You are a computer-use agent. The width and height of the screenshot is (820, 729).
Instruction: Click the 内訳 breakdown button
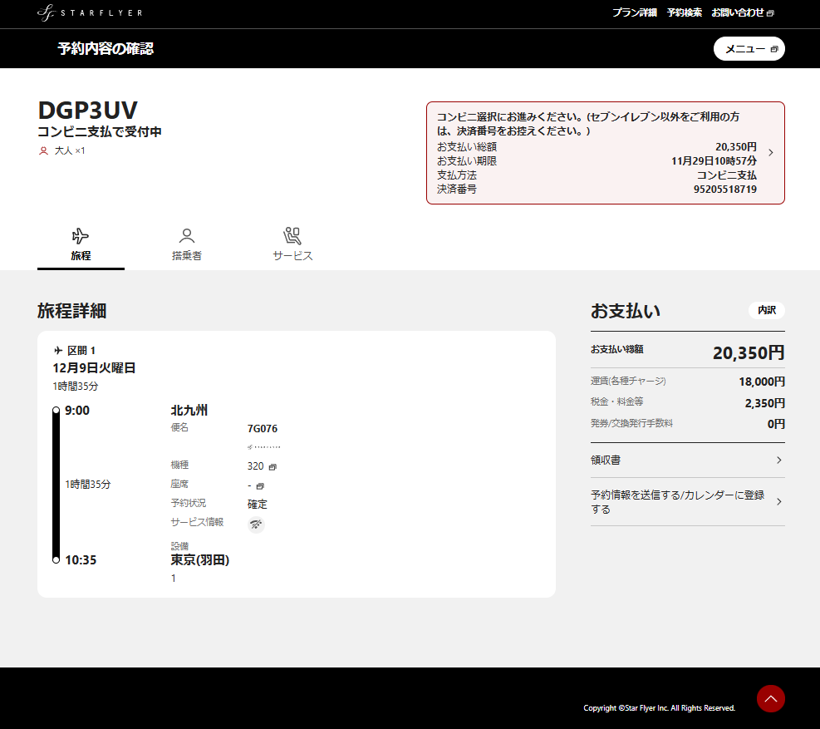point(766,310)
